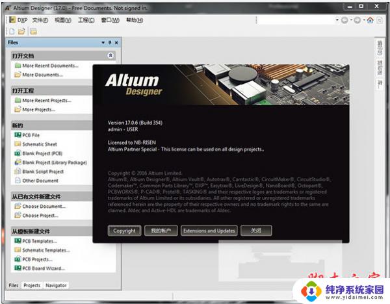Close the Files panel
This screenshot has width=390, height=304.
pos(116,43)
